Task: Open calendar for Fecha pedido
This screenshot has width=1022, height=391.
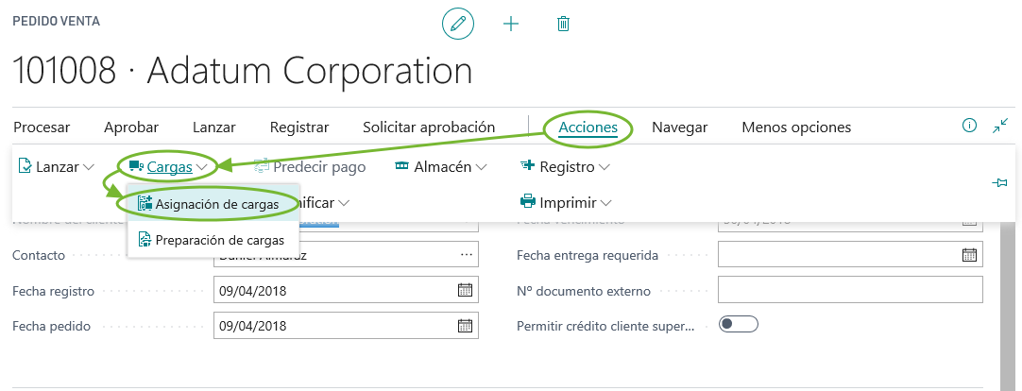Action: [x=465, y=325]
